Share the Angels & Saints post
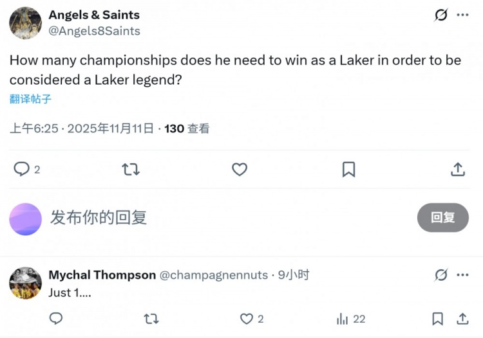The width and height of the screenshot is (483, 338). [457, 169]
